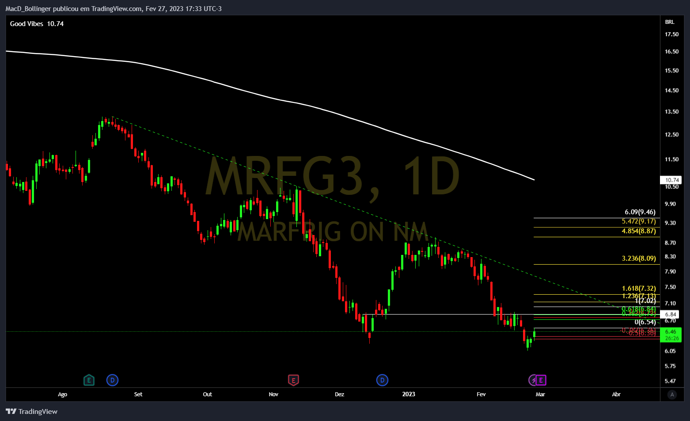This screenshot has height=421, width=690.
Task: Click the Out label on time axis
Action: (x=207, y=394)
